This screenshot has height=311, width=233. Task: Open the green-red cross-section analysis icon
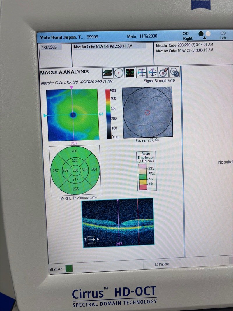pos(130,73)
